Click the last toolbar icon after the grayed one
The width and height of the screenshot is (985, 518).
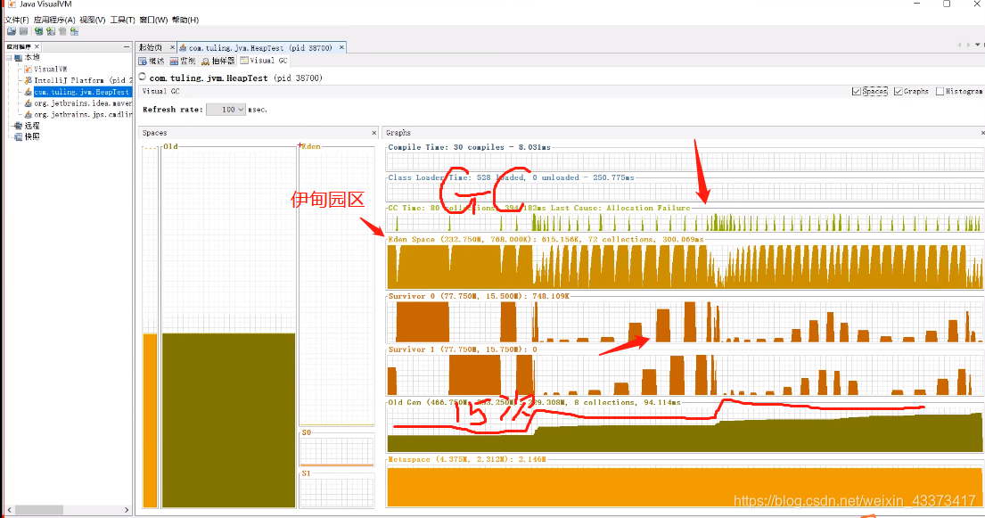tap(74, 31)
